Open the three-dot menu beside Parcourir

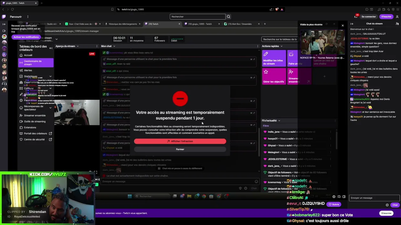(28, 17)
